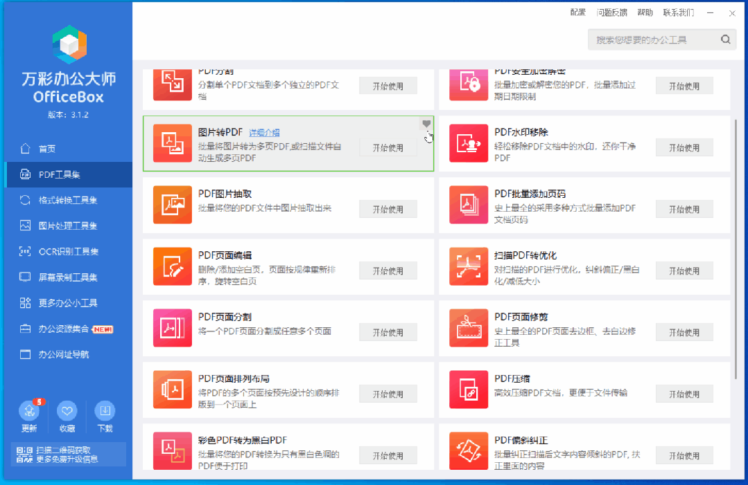
Task: Open the 帮助 menu
Action: pyautogui.click(x=645, y=12)
